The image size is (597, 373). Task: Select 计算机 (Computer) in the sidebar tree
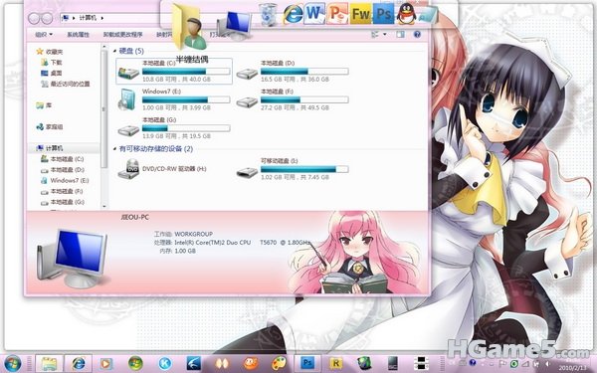click(x=50, y=148)
